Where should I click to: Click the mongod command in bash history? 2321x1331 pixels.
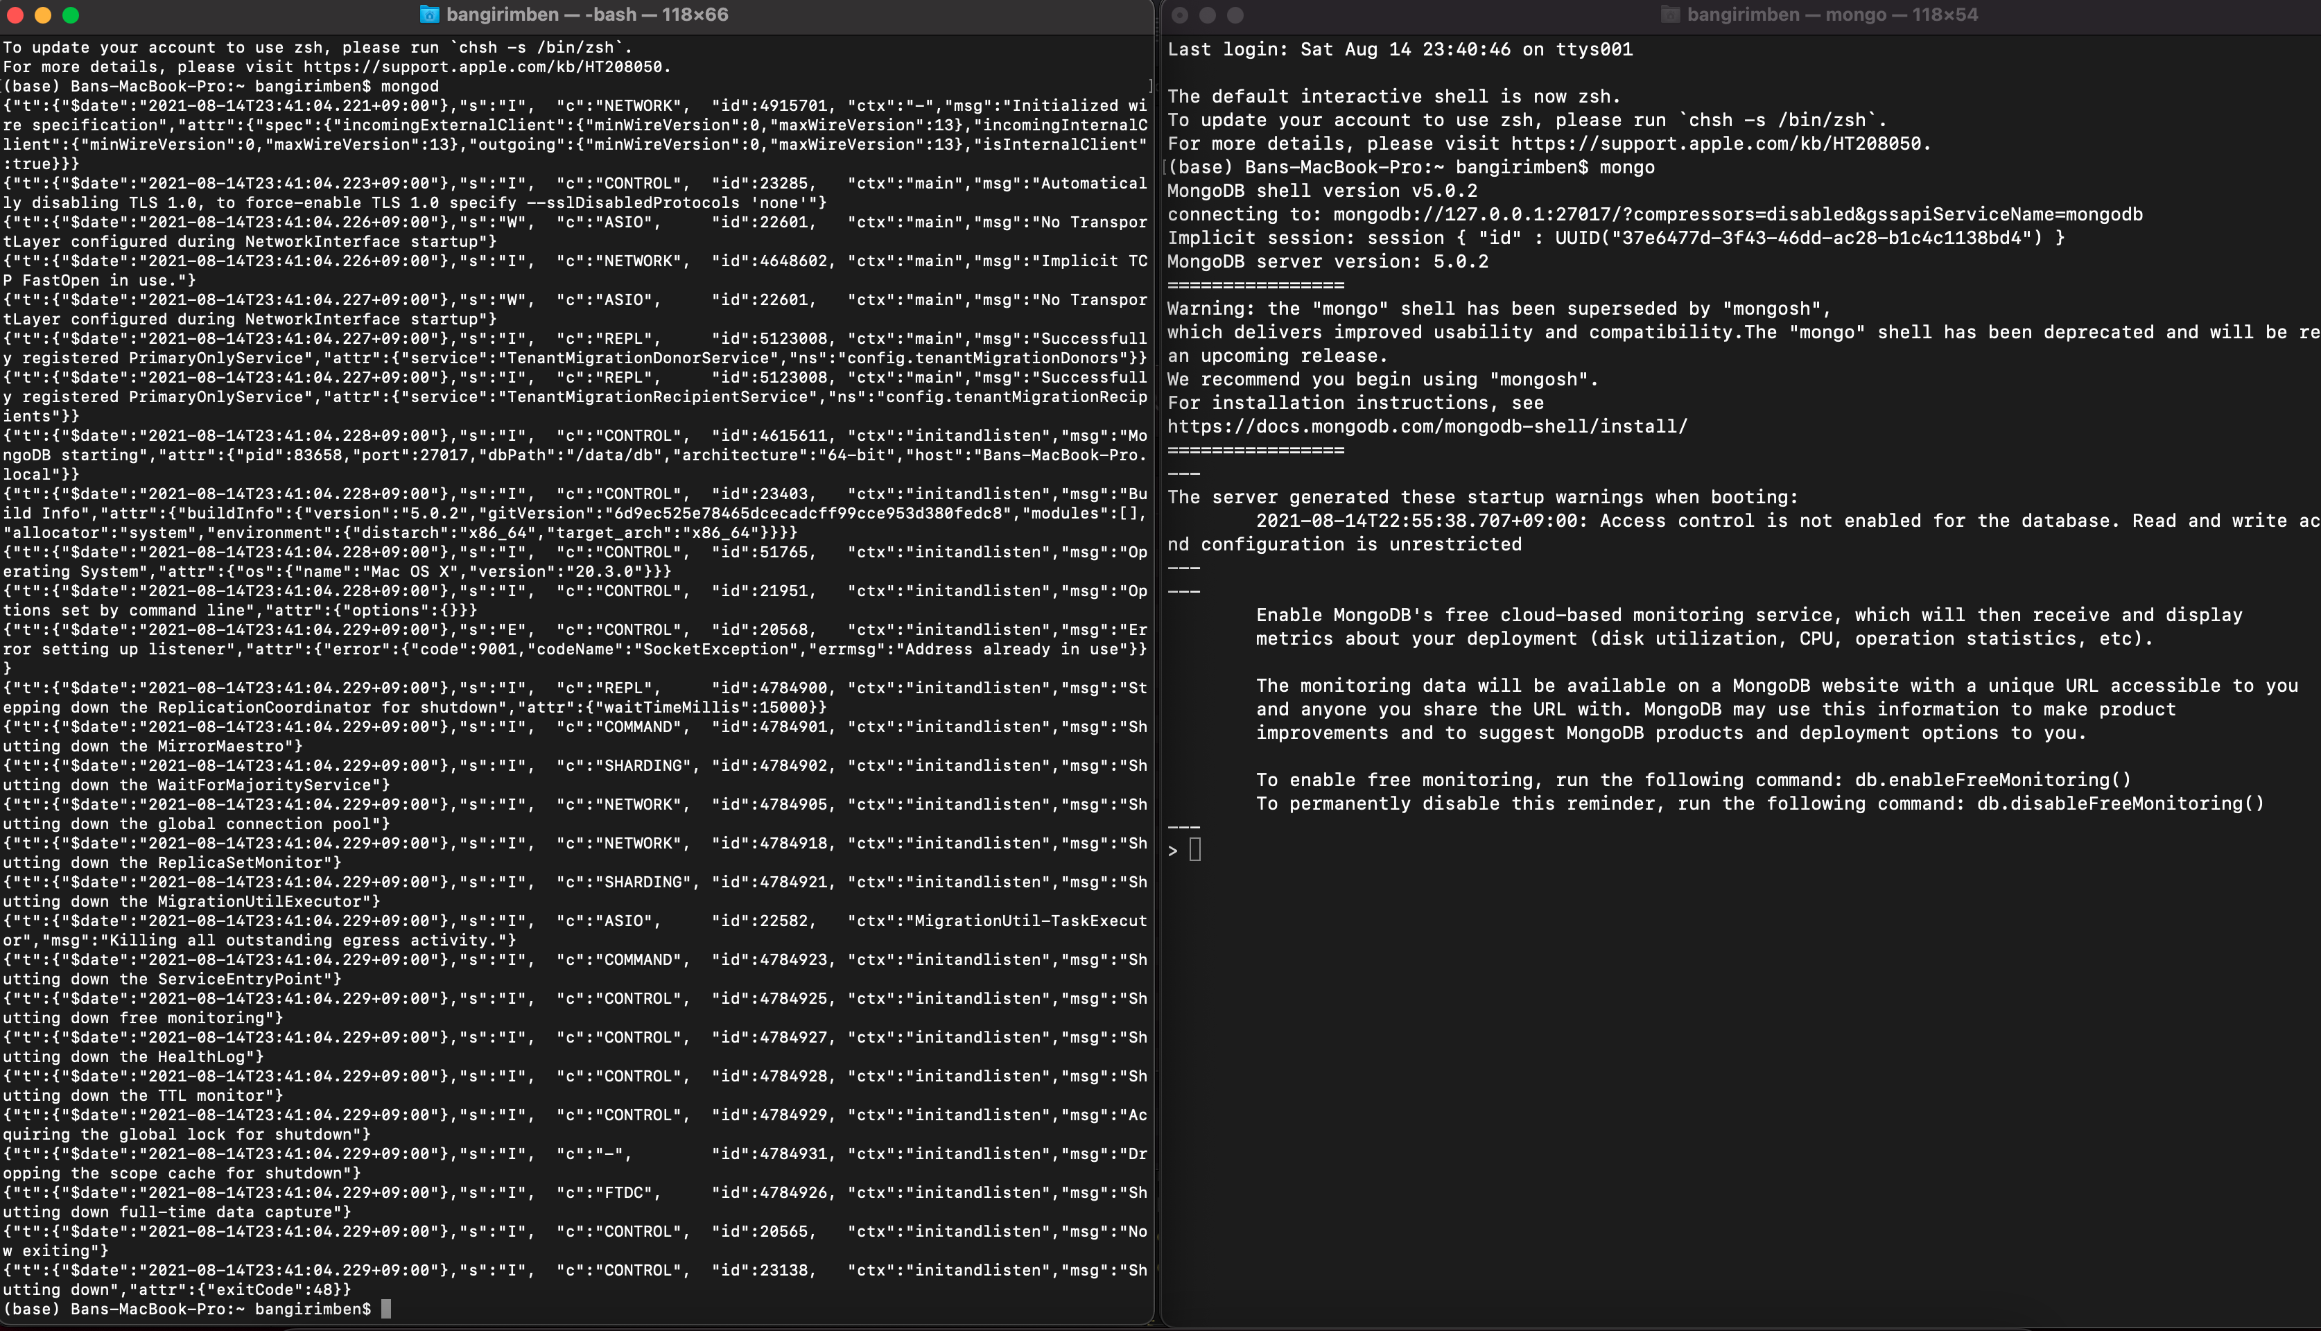coord(411,85)
